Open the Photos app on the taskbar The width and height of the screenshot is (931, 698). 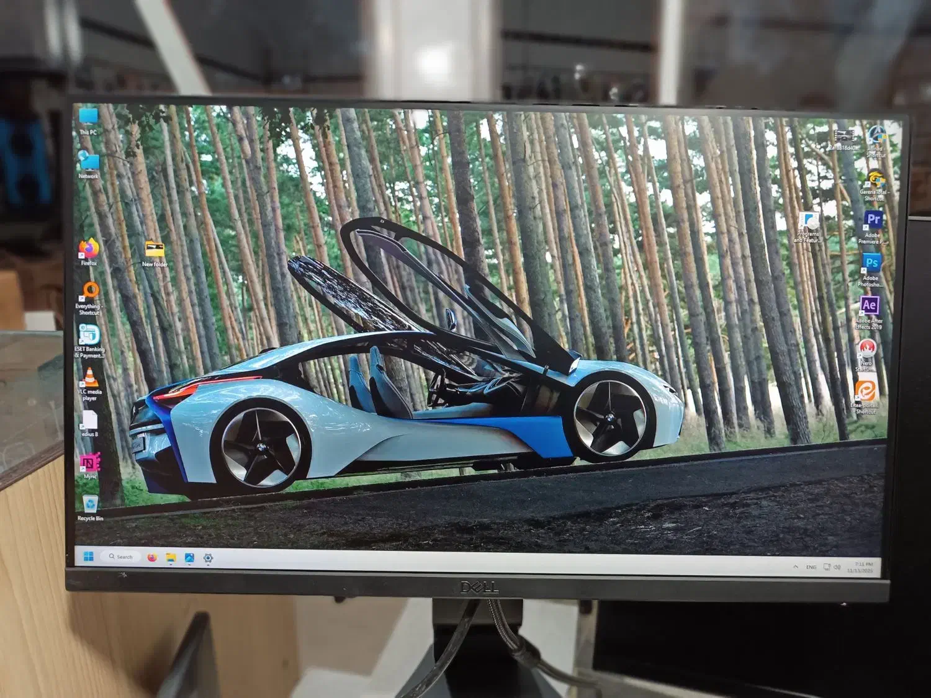(189, 558)
